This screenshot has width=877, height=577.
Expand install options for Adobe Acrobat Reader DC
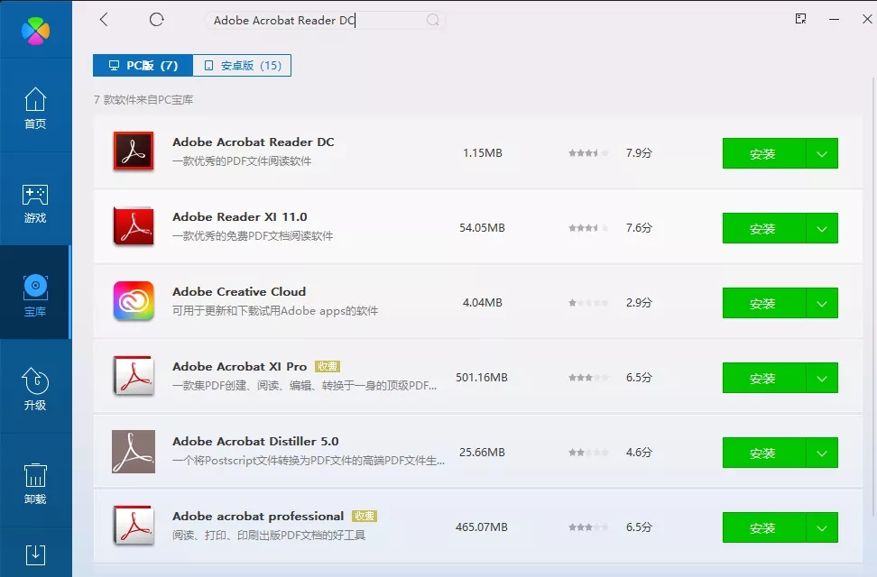[821, 153]
